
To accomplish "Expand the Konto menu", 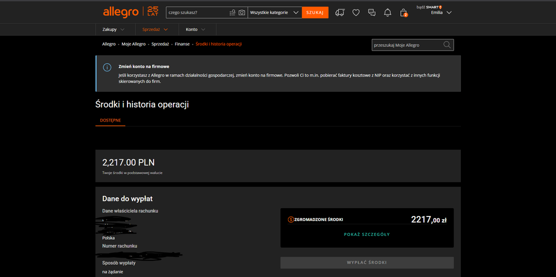I will coord(195,29).
